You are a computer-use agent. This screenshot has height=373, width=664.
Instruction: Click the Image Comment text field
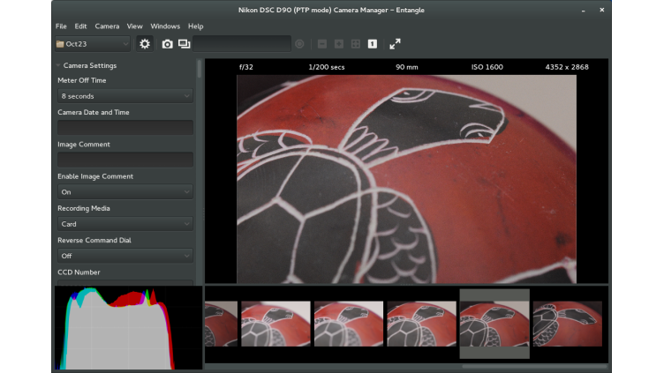click(x=125, y=160)
